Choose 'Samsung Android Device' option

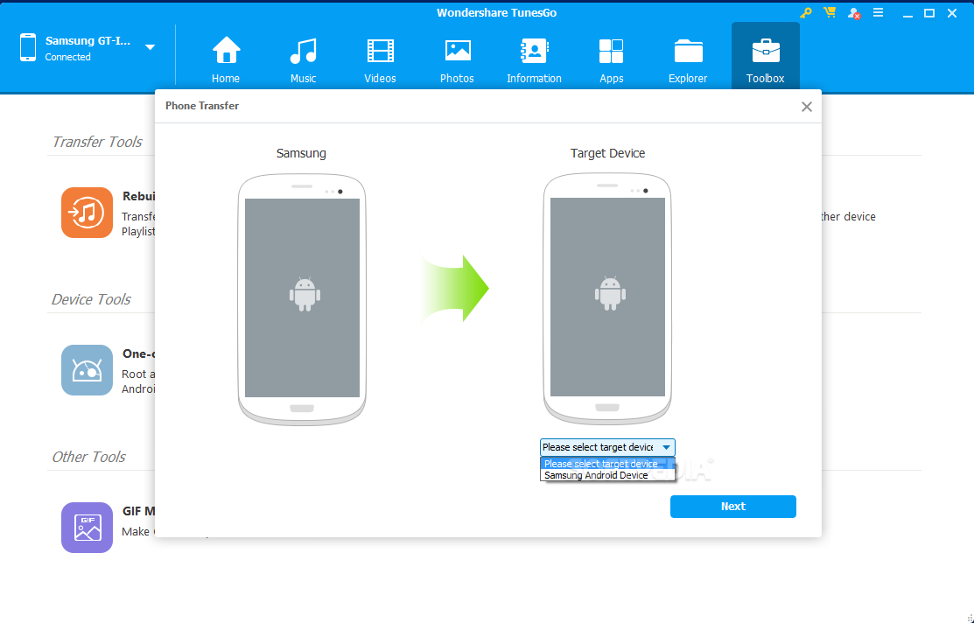pos(606,475)
